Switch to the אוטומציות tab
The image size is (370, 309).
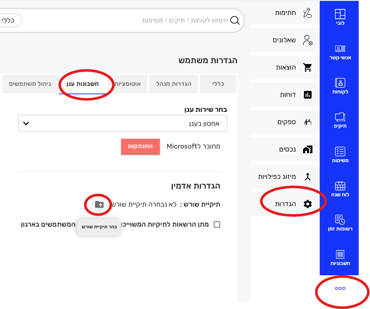(127, 84)
